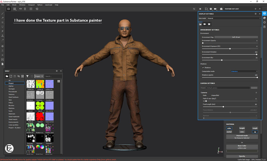The width and height of the screenshot is (267, 161).
Task: Click the Base Color uniform color button
Action: coord(242,147)
